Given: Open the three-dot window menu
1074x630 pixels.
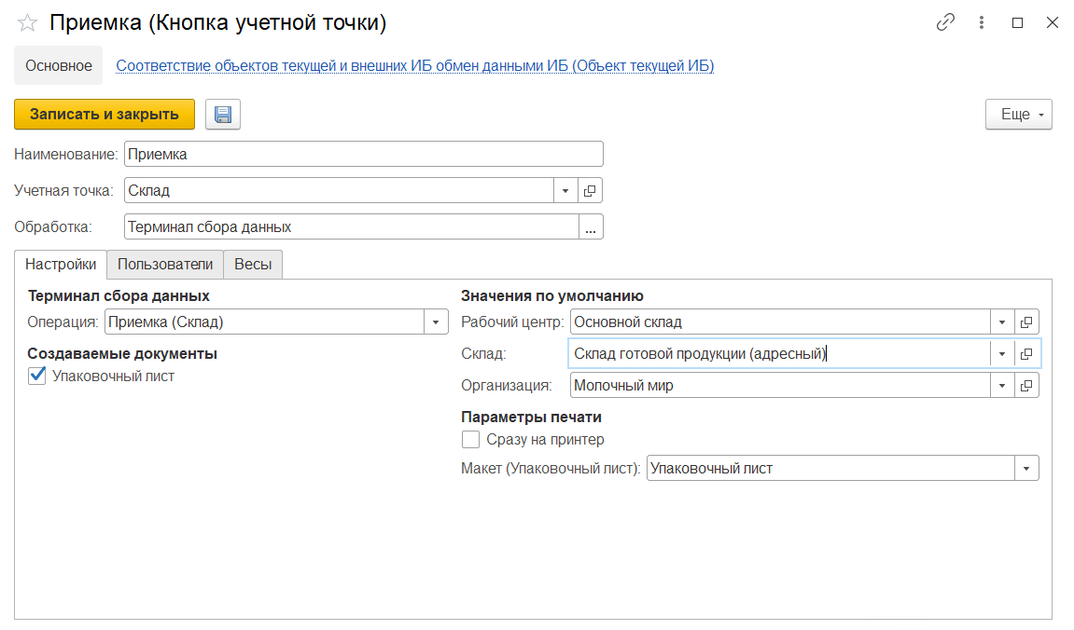Looking at the screenshot, I should [982, 23].
